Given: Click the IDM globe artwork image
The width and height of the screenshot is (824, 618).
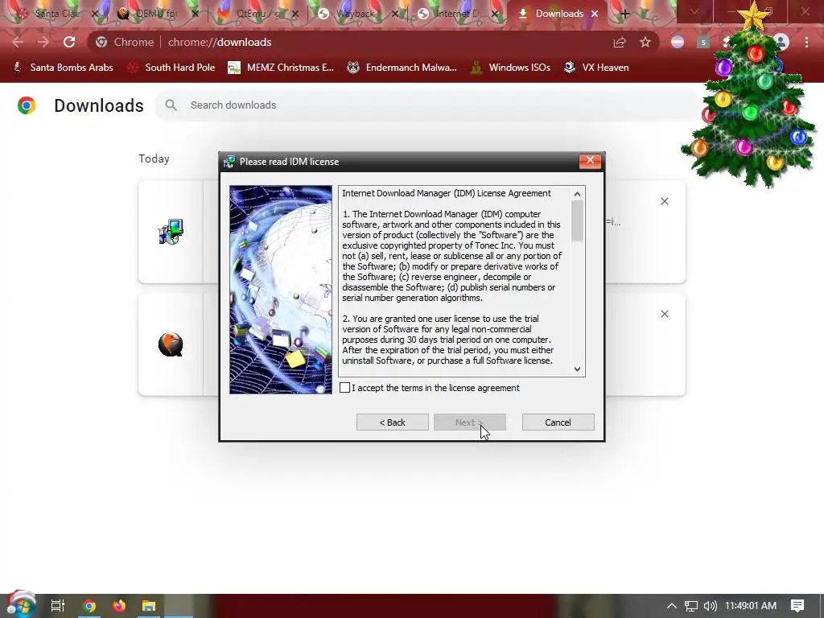Looking at the screenshot, I should [281, 290].
